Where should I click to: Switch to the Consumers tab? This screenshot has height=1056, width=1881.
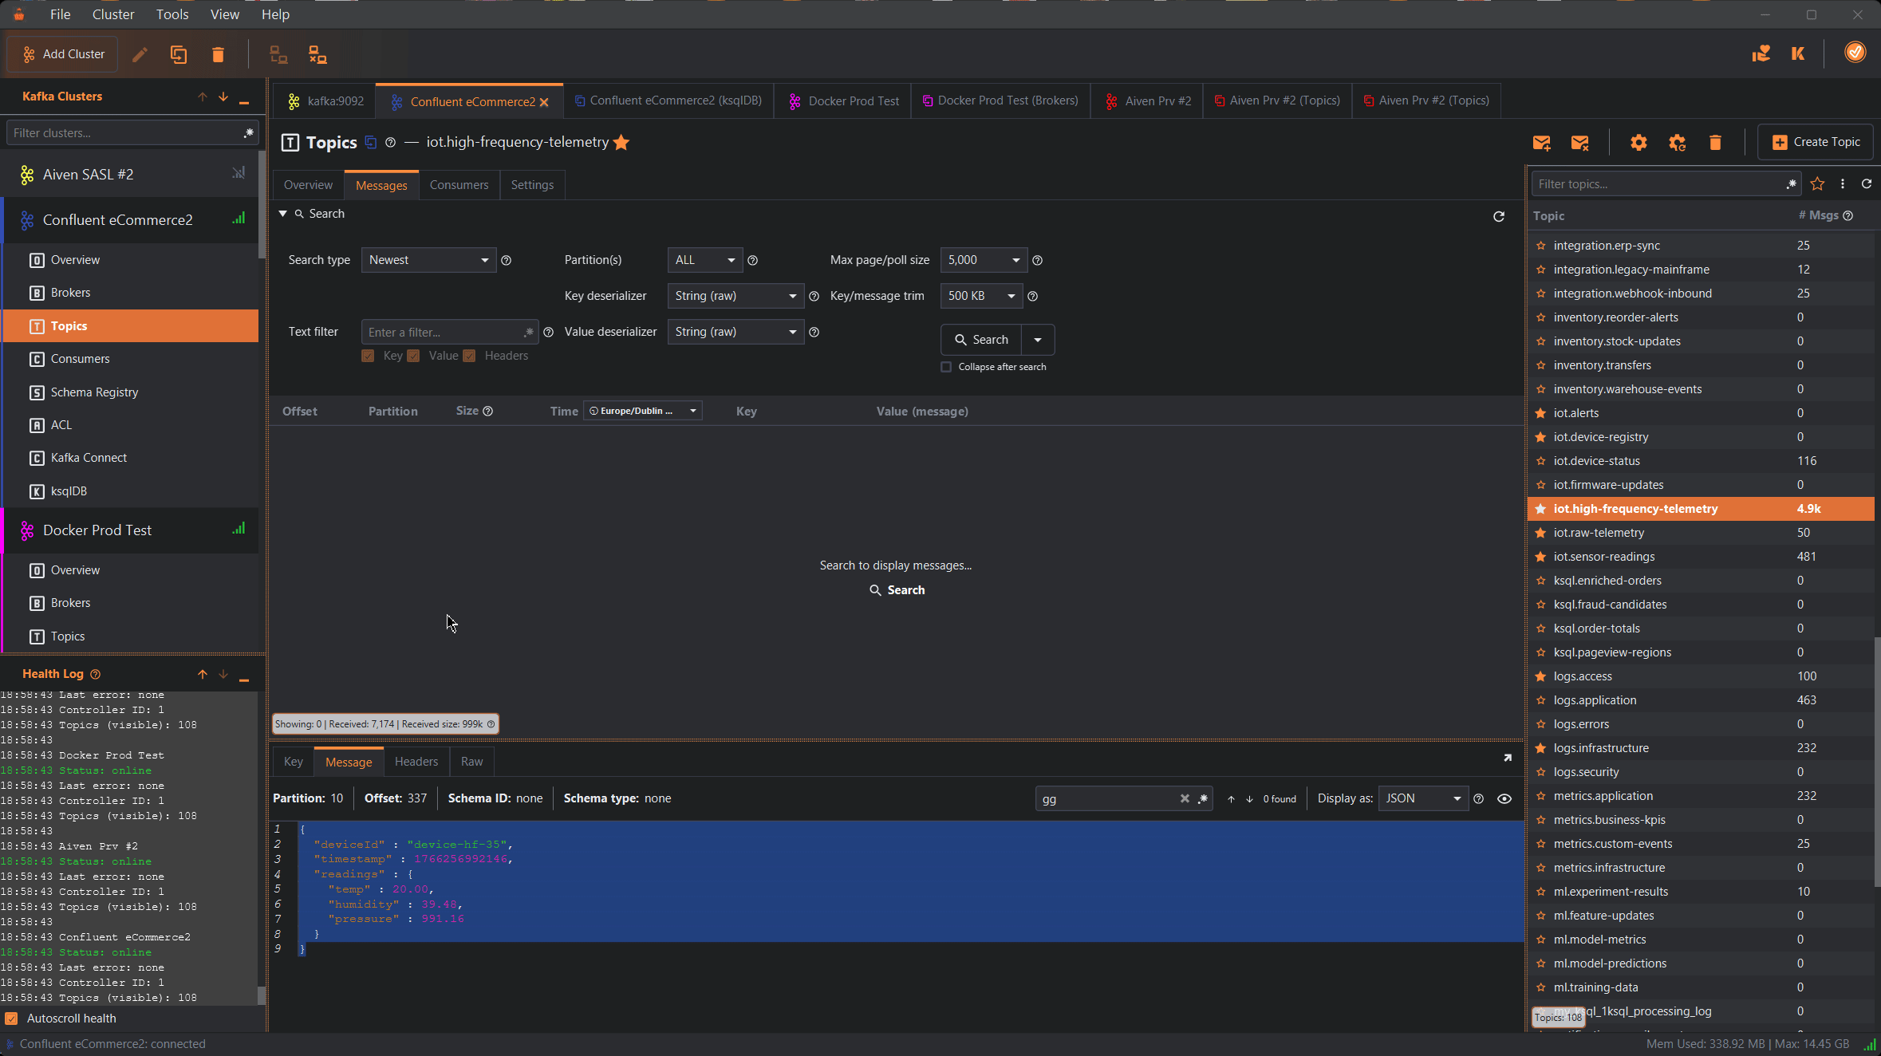coord(459,184)
